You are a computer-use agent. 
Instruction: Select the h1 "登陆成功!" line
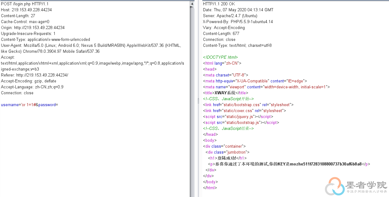[x=227, y=158]
